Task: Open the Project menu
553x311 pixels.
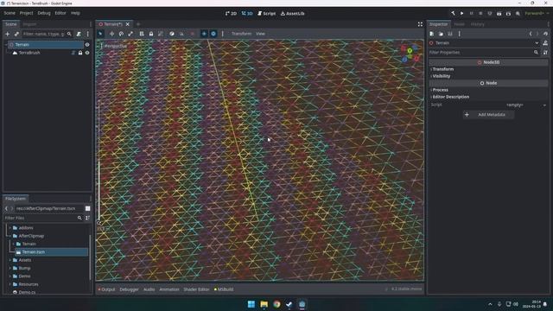Action: pyautogui.click(x=26, y=13)
